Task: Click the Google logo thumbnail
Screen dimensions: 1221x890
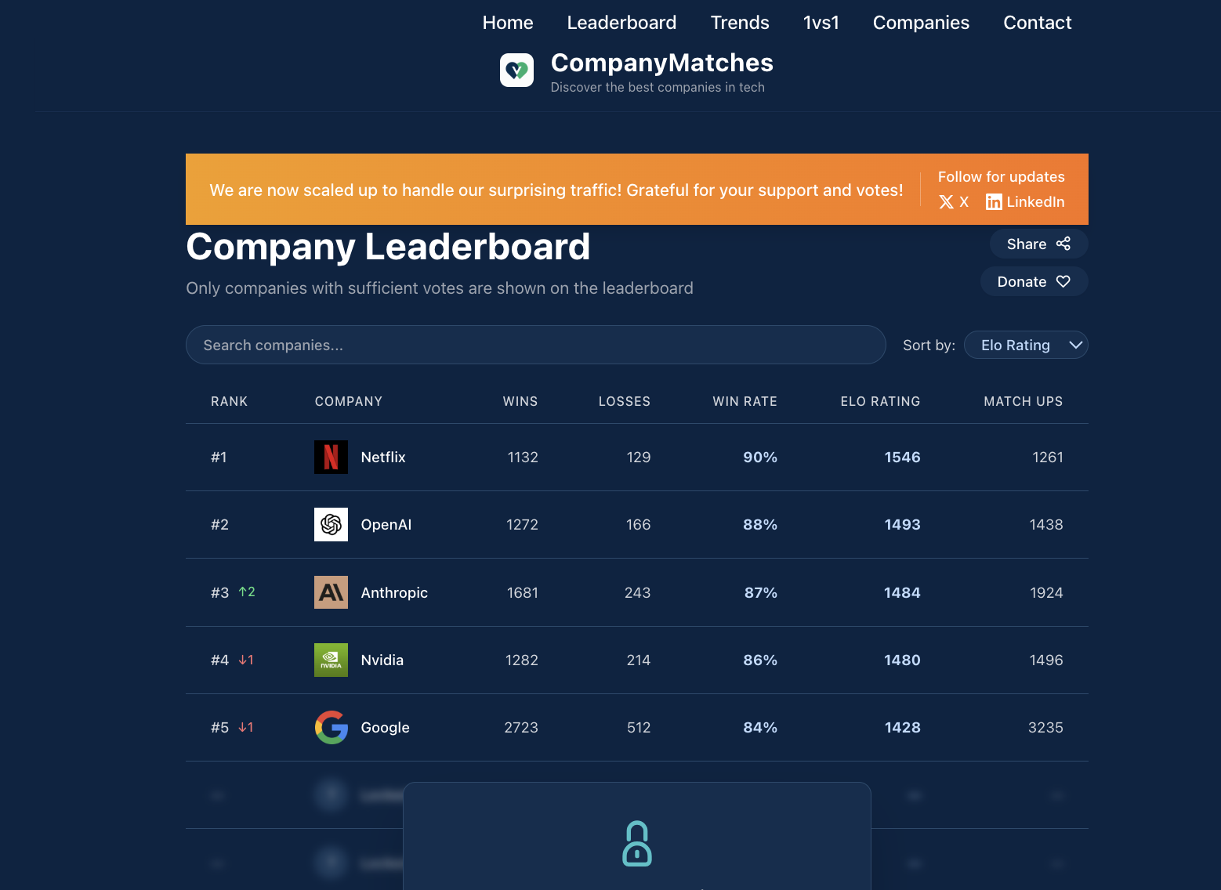Action: pos(331,727)
